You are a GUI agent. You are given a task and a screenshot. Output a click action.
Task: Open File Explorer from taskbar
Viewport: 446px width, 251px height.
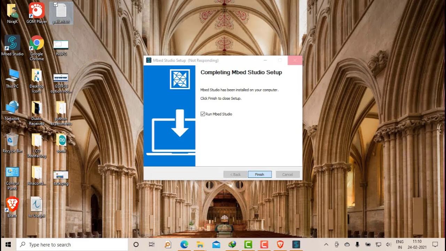200,244
